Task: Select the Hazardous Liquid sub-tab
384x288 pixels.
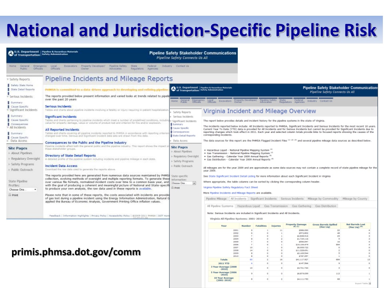Action: tap(249, 206)
